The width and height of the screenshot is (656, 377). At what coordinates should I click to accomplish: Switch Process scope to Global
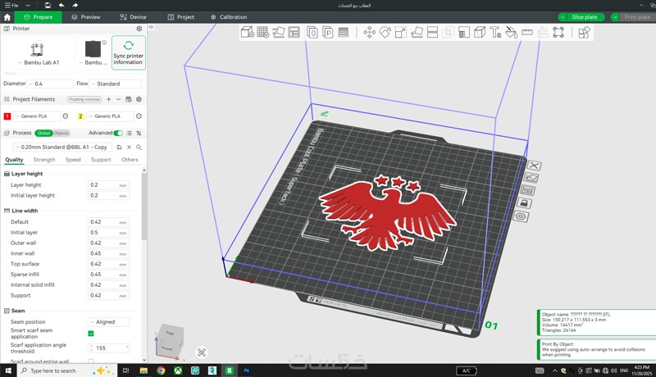tap(44, 133)
